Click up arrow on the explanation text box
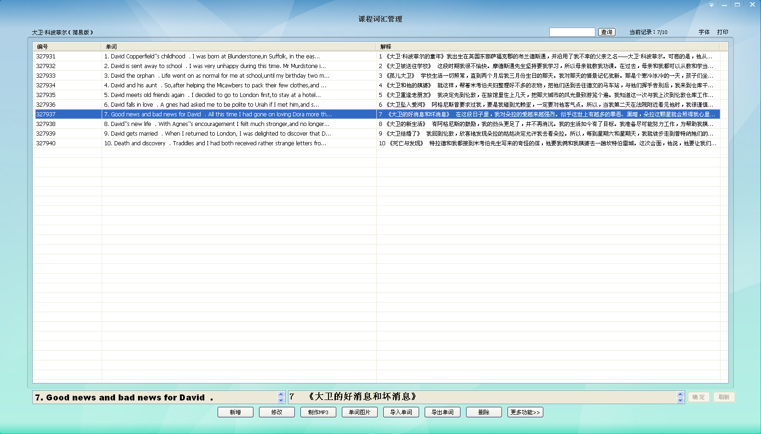 (x=680, y=394)
